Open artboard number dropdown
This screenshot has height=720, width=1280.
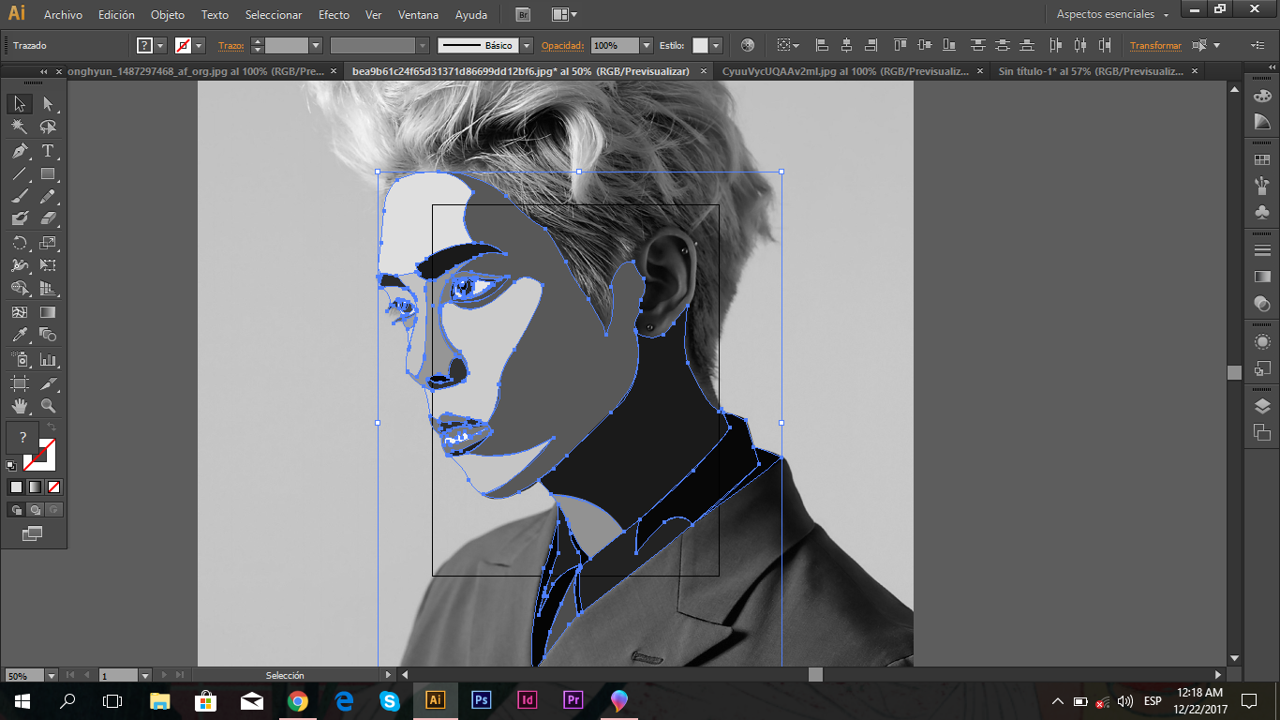[x=145, y=675]
